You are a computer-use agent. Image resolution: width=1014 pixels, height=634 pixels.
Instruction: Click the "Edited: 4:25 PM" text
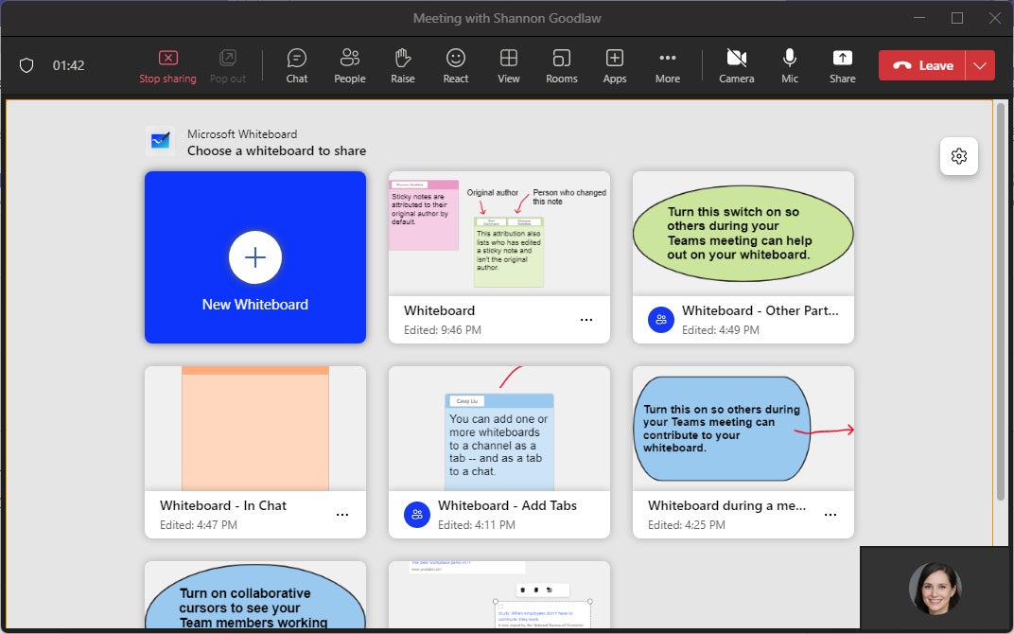pyautogui.click(x=686, y=524)
